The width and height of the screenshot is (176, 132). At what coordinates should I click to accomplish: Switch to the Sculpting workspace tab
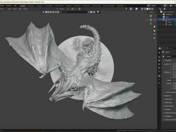(40, 6)
